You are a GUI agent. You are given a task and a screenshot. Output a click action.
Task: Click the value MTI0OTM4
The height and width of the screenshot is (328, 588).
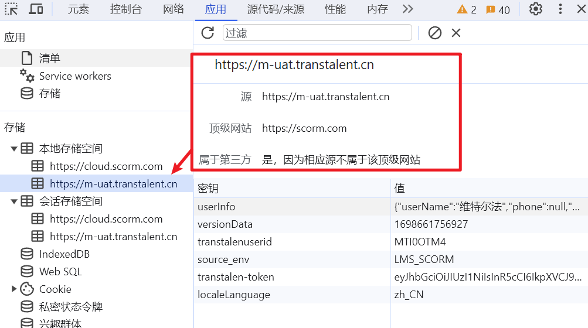(420, 242)
